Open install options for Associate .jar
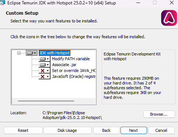 pos(45,65)
